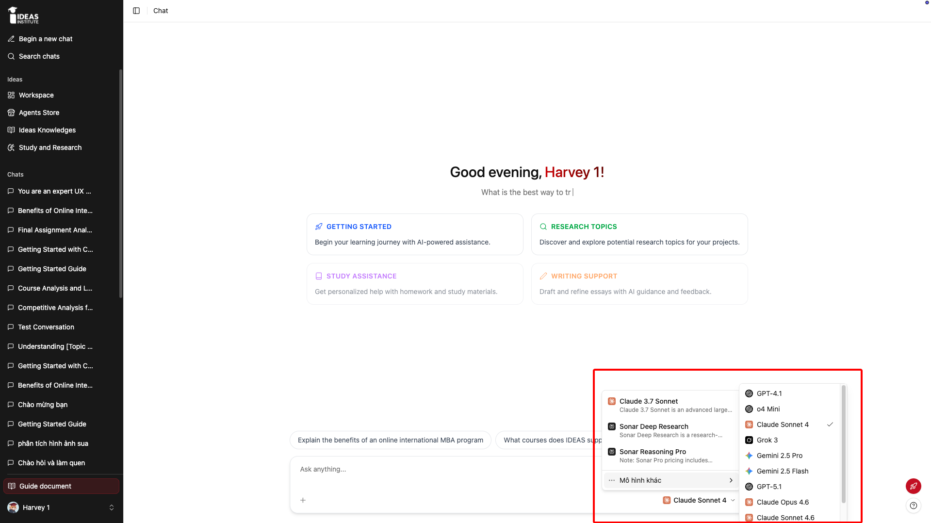Click the Research Topics search icon
This screenshot has width=931, height=523.
pyautogui.click(x=543, y=227)
